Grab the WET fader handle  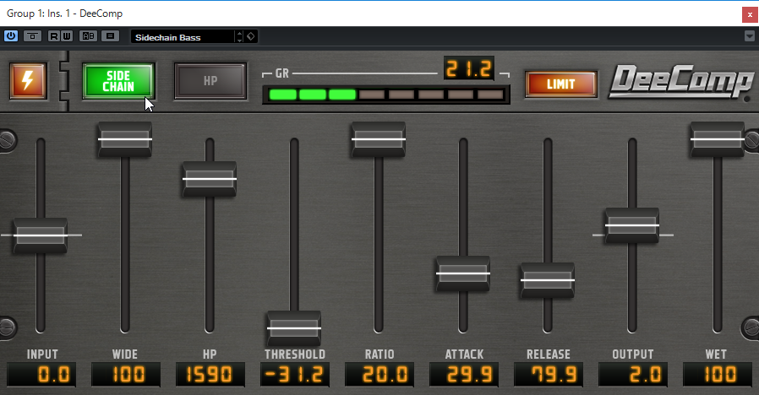click(x=717, y=139)
